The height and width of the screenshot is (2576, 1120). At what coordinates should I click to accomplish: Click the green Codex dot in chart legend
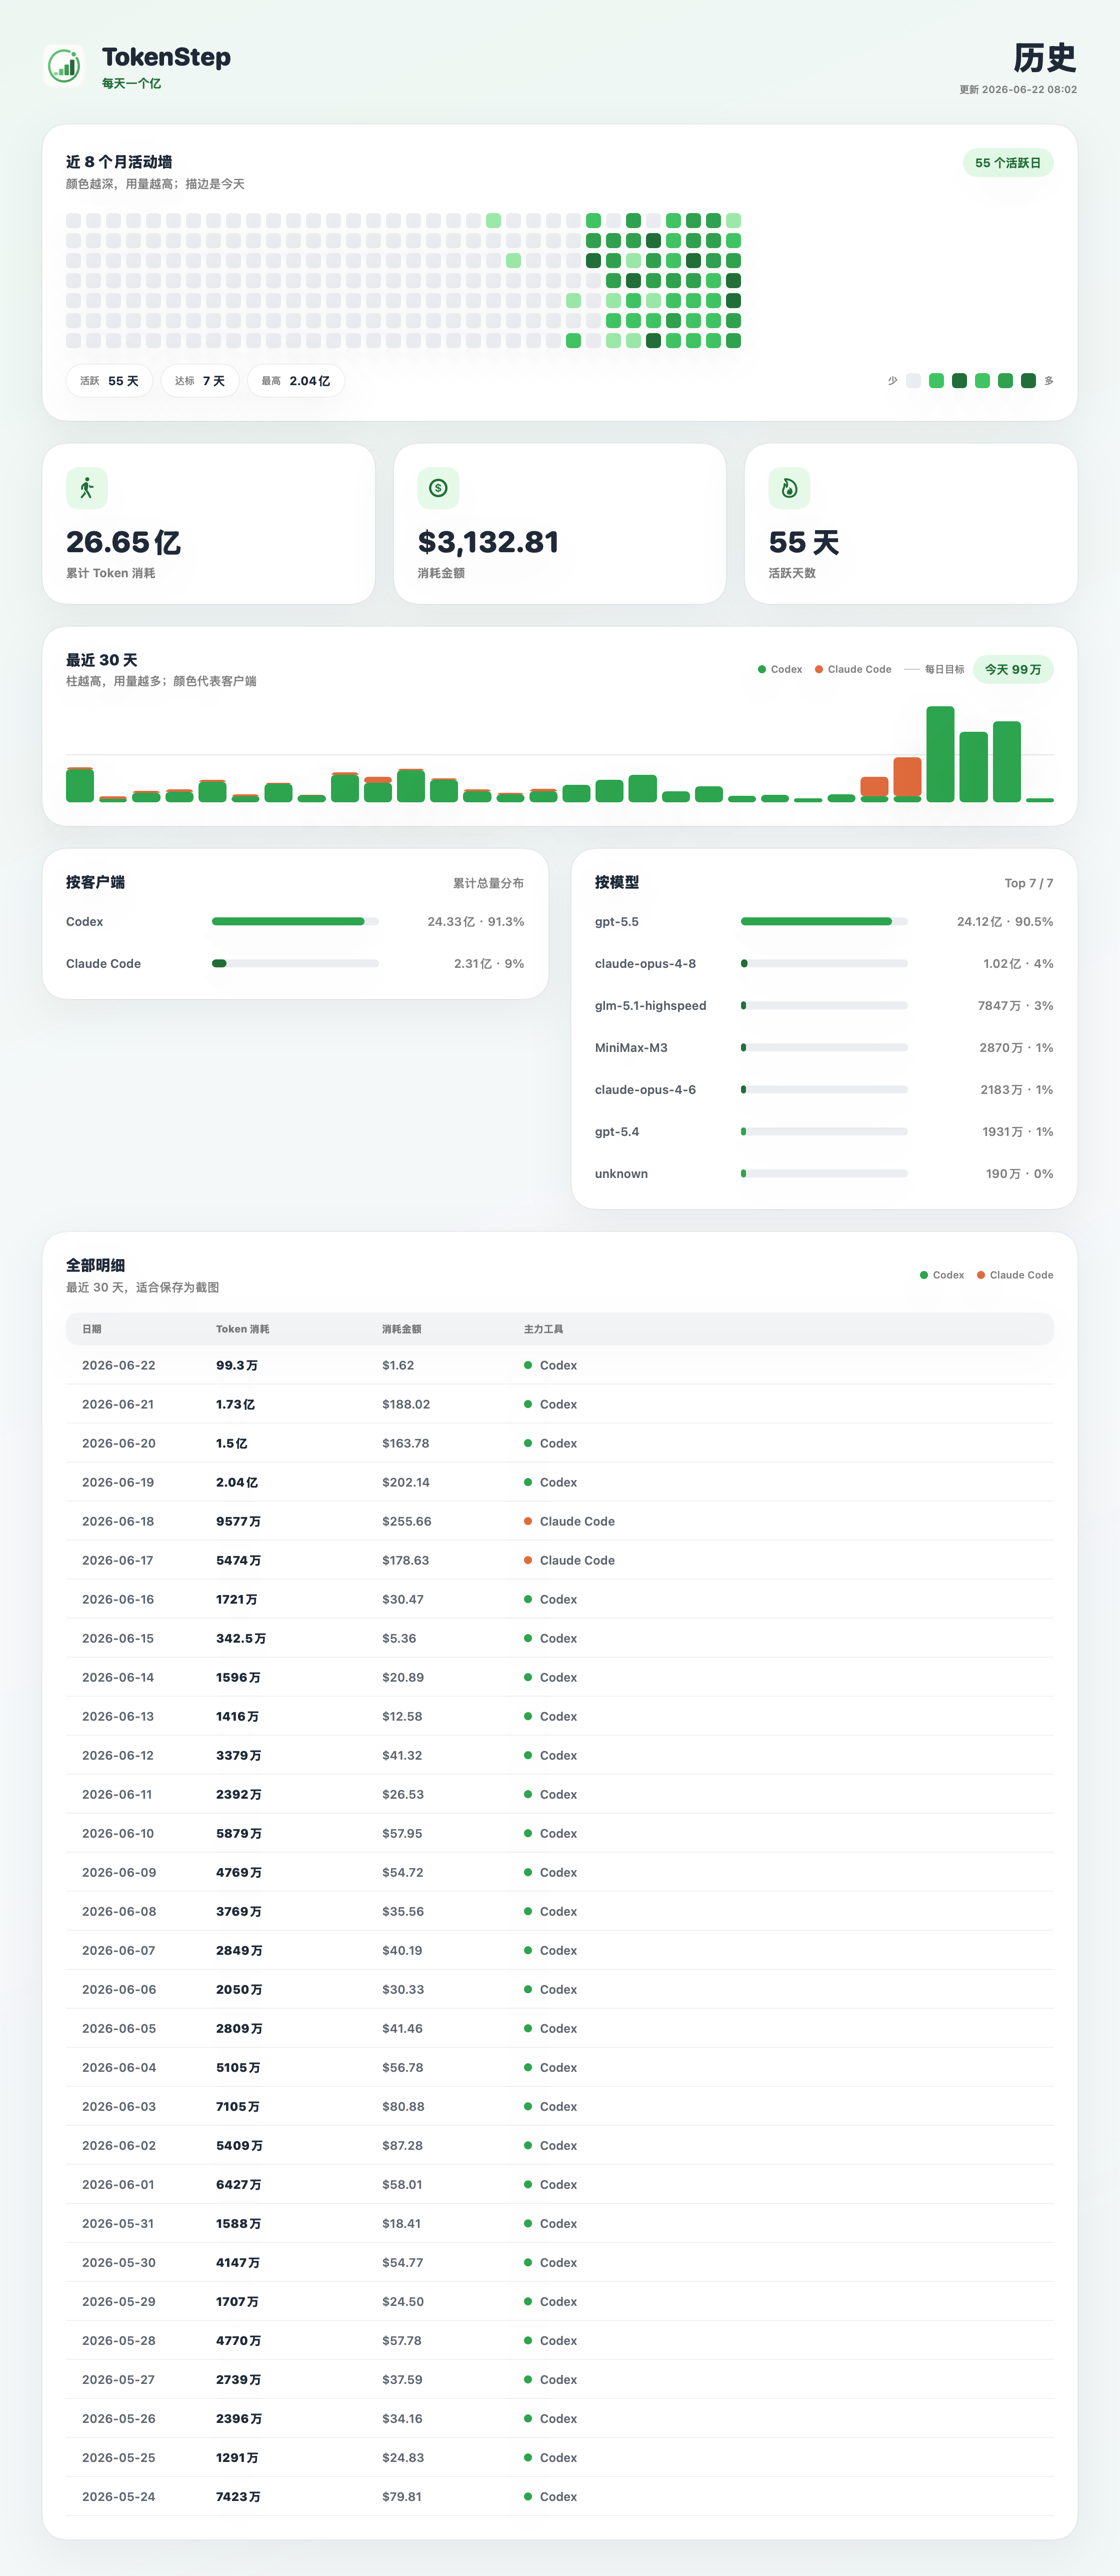762,670
